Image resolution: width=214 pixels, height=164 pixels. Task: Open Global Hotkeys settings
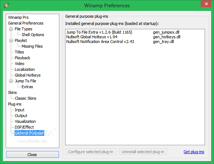28,75
